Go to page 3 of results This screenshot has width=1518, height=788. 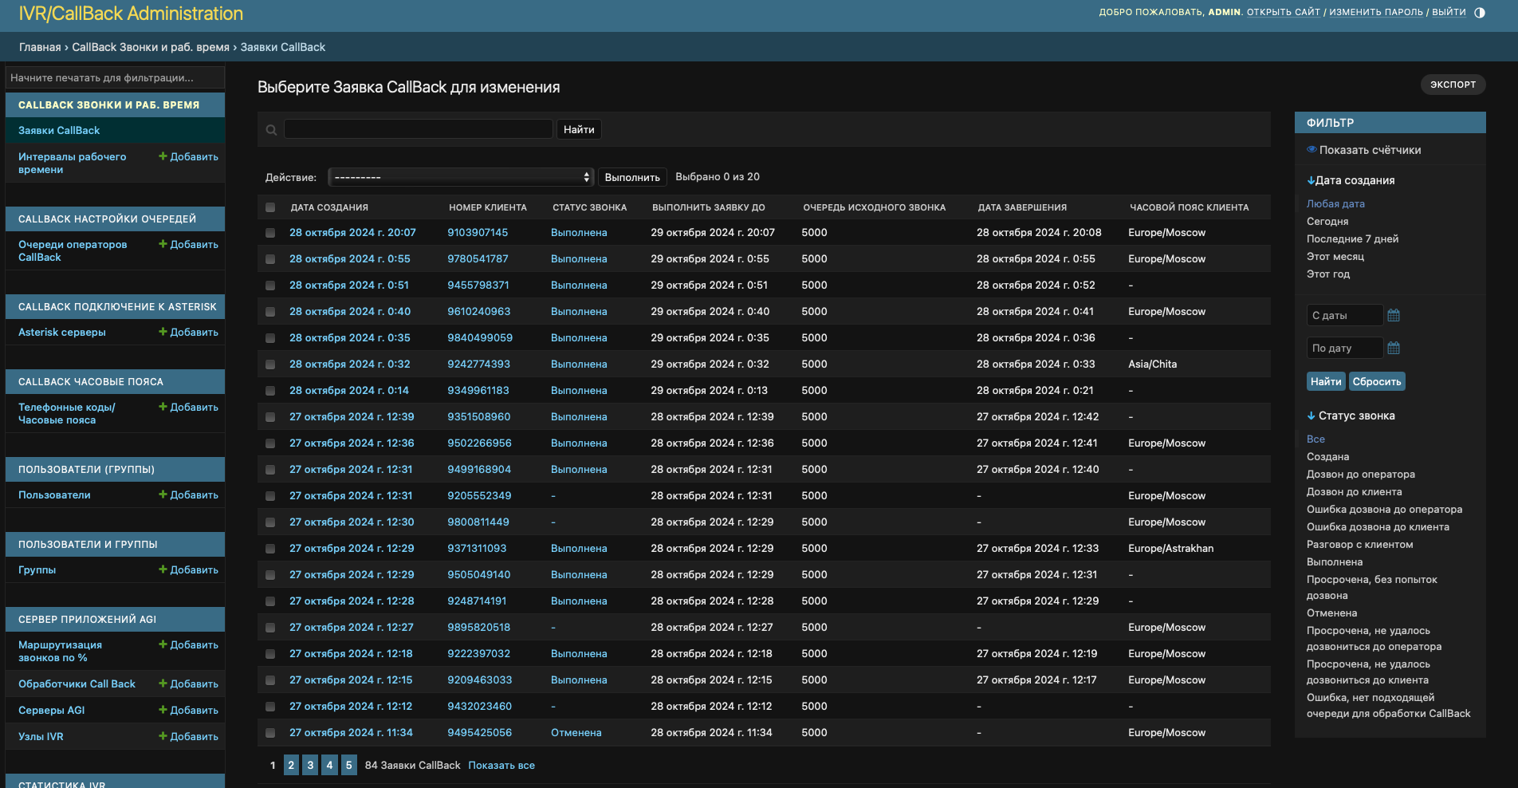(x=310, y=765)
